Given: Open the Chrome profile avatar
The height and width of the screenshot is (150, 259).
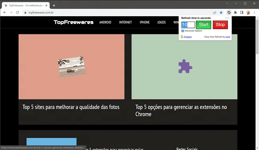Looking at the screenshot, I should (248, 13).
